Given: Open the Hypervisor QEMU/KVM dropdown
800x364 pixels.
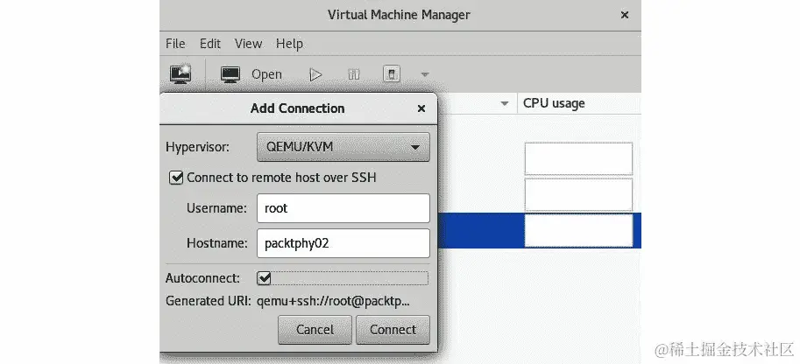Looking at the screenshot, I should tap(343, 147).
